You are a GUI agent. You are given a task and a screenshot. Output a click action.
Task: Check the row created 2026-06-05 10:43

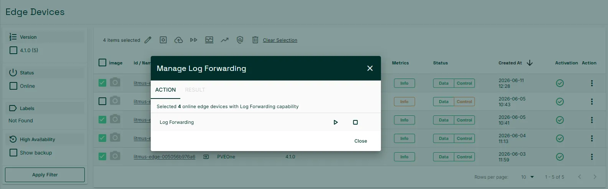click(102, 101)
